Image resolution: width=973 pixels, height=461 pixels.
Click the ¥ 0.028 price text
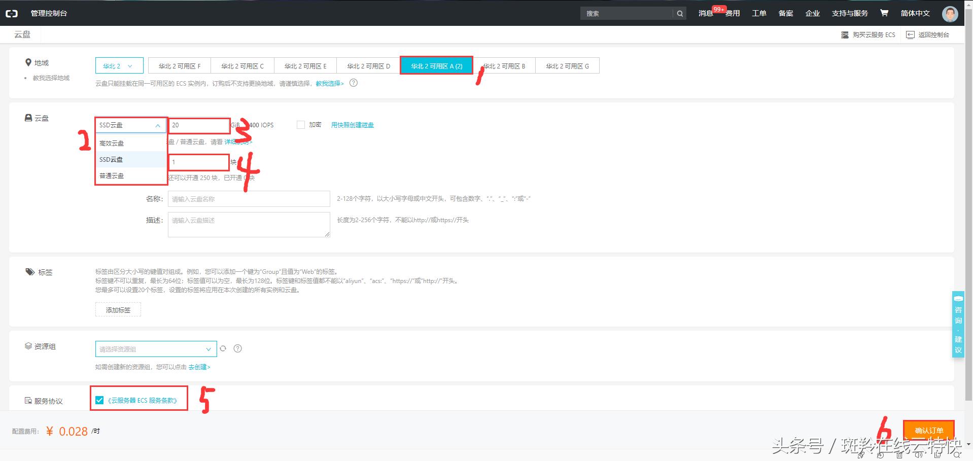coord(67,431)
